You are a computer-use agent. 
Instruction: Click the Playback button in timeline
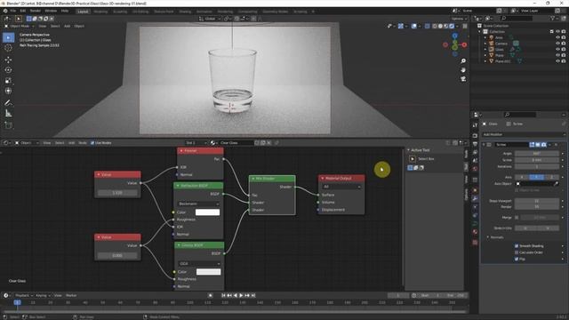(24, 295)
